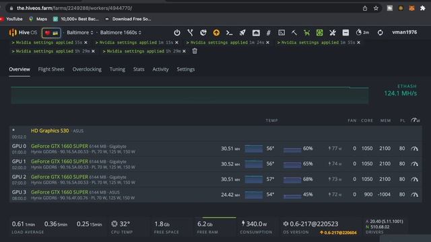Open the wrench and screwdriver tools icon
431x242 pixels.
333,33
